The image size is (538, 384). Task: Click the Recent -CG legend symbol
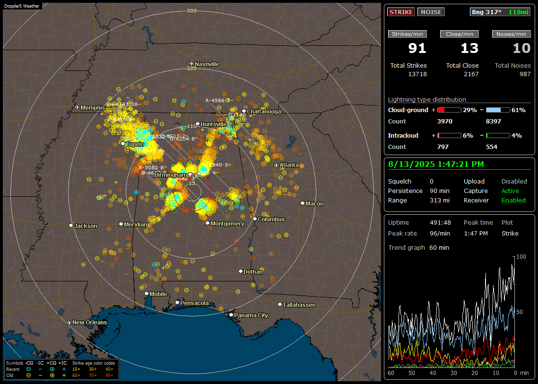coord(28,369)
